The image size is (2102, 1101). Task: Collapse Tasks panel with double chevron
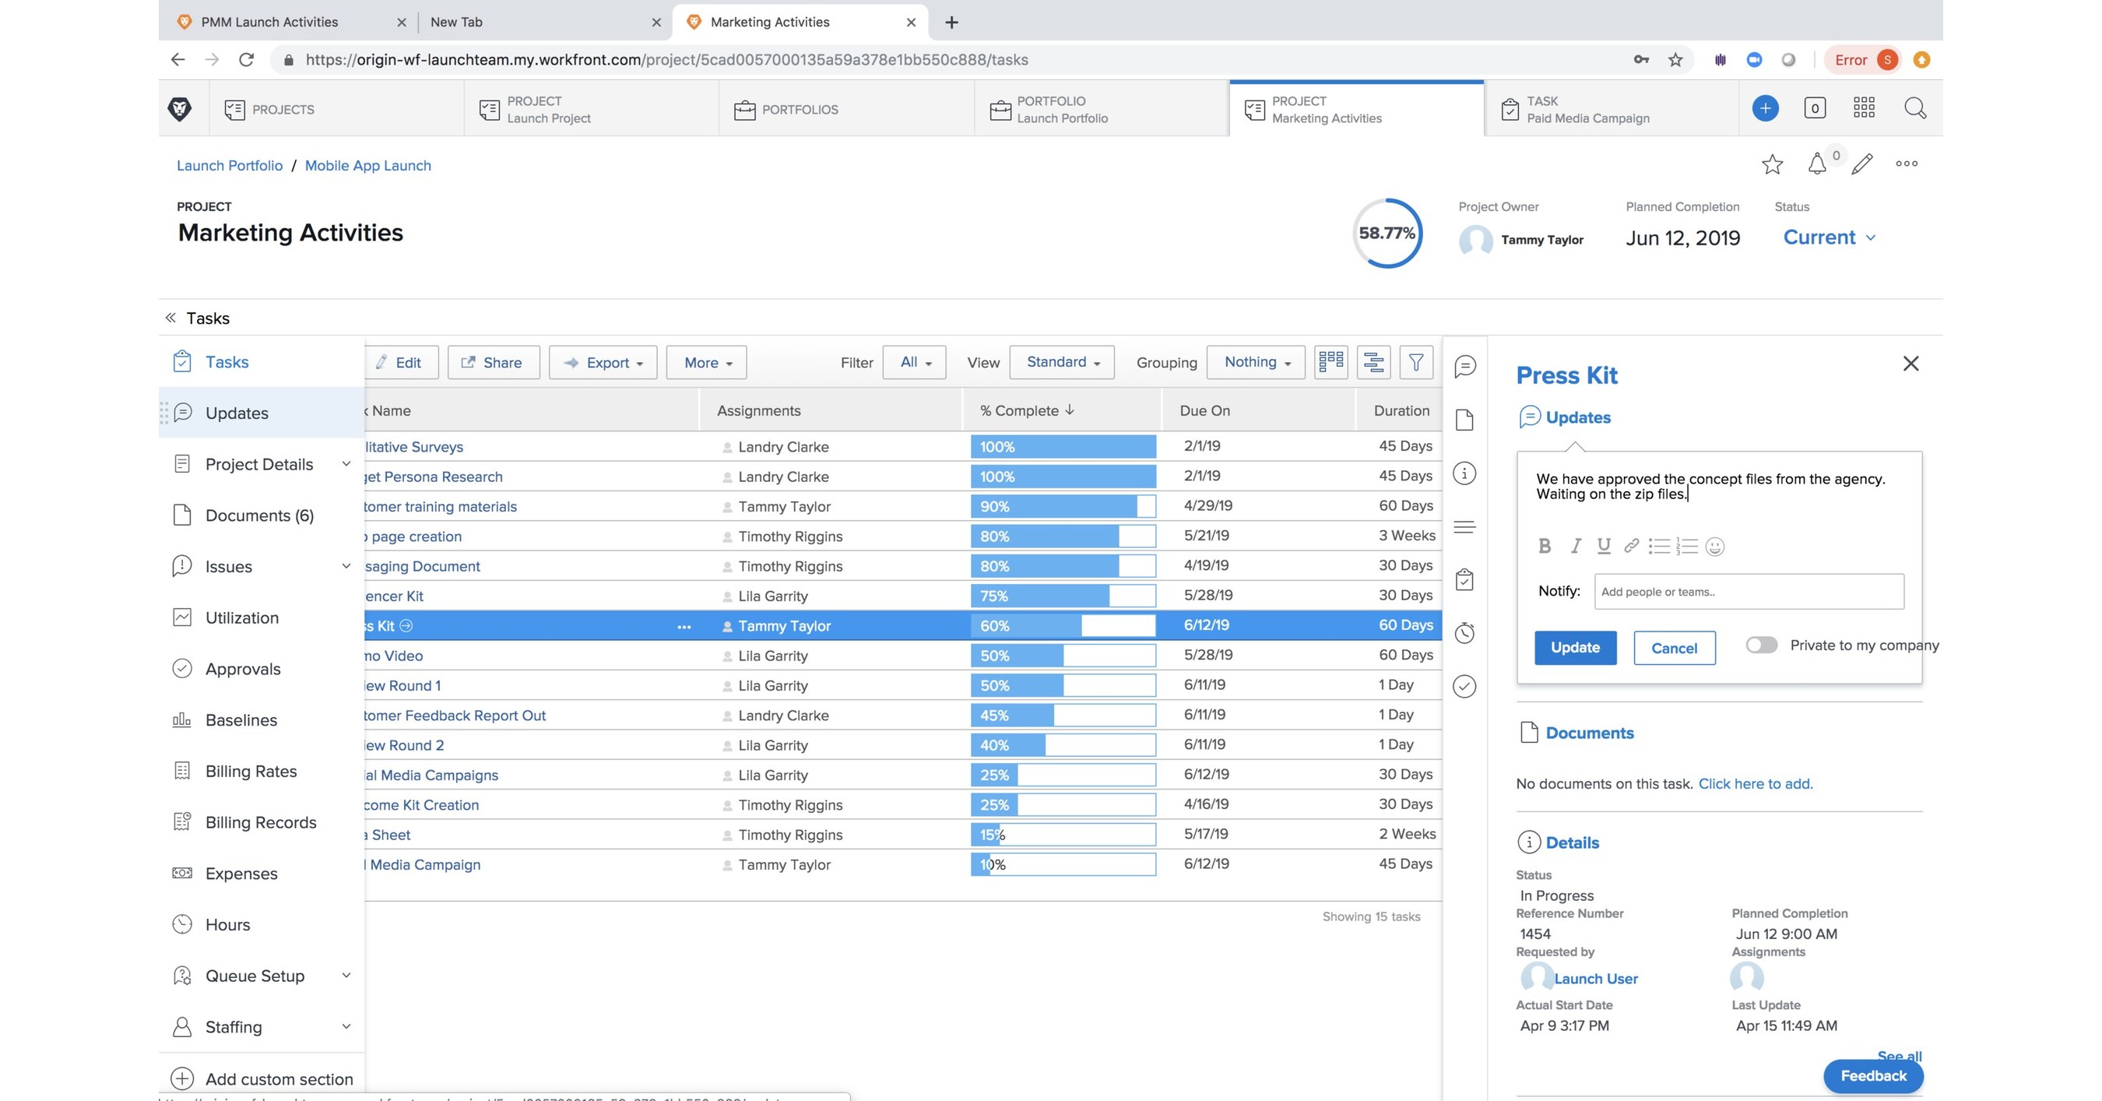click(x=170, y=318)
